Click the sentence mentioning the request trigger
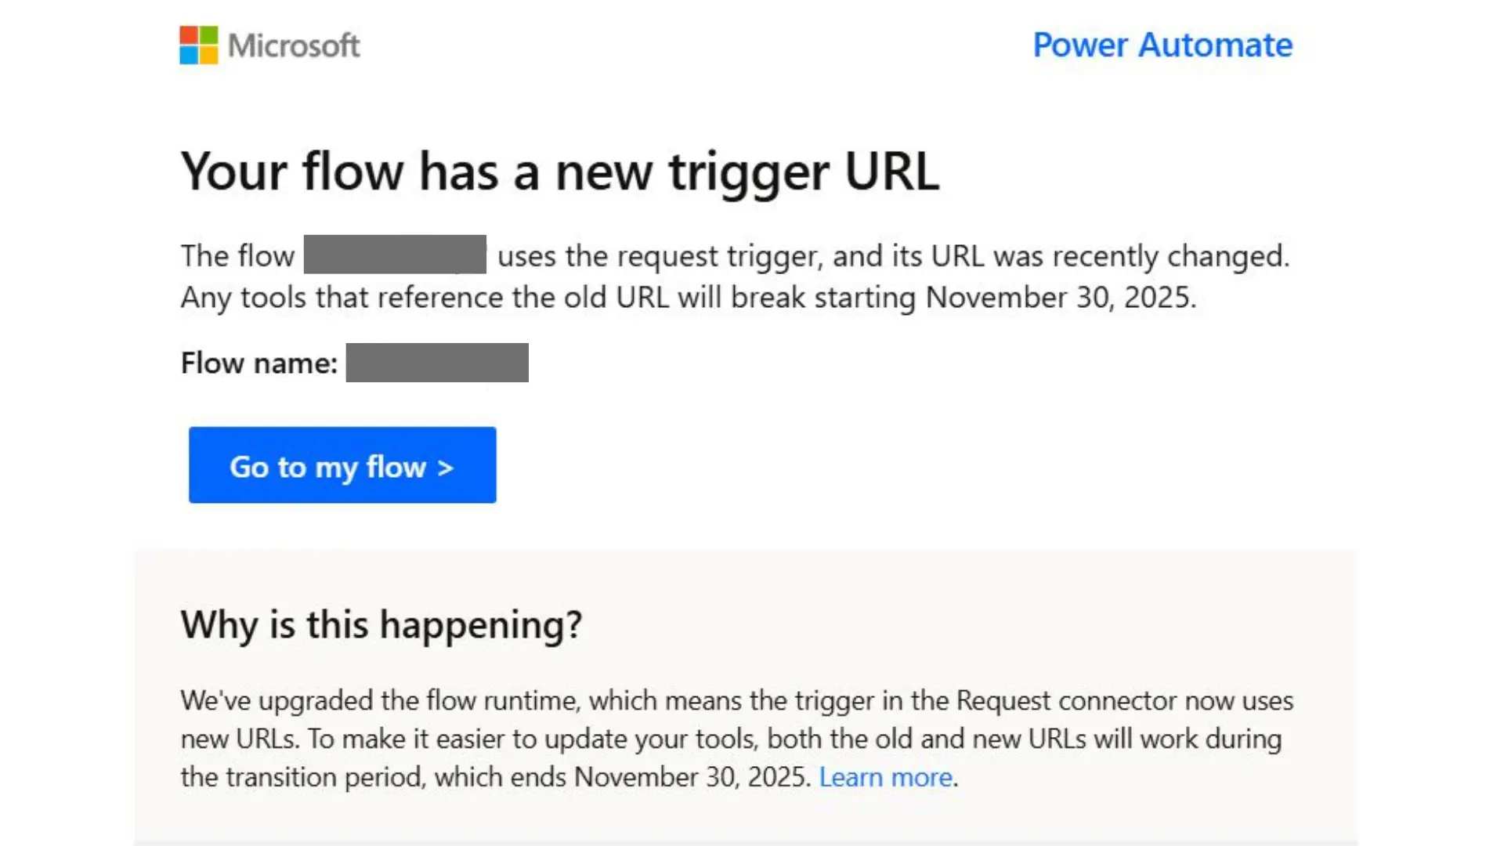This screenshot has width=1504, height=846. [705, 255]
